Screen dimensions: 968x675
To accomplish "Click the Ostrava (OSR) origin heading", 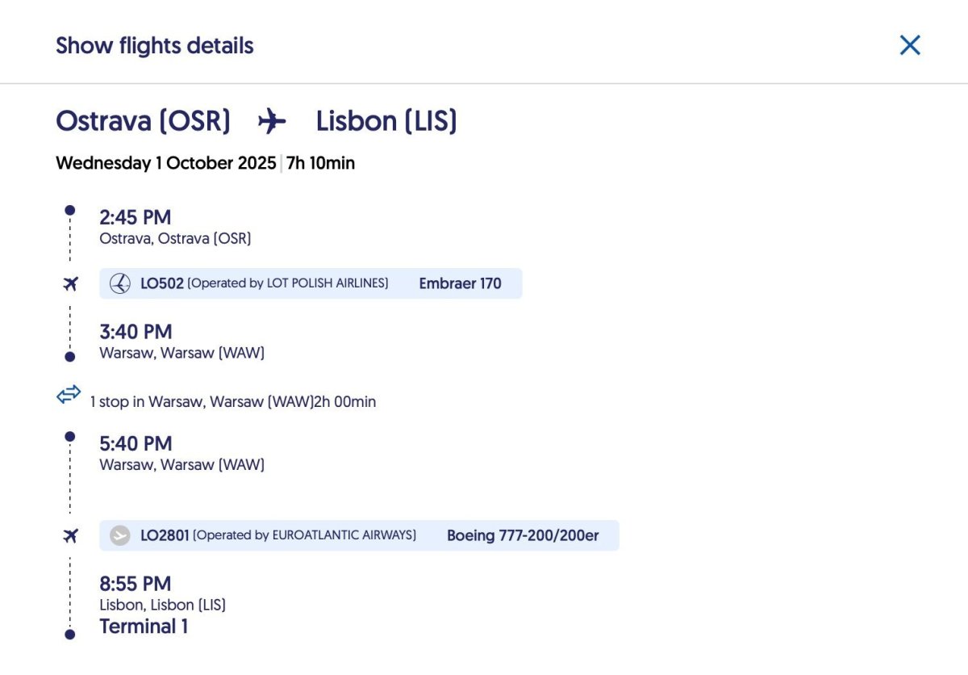I will pyautogui.click(x=143, y=122).
